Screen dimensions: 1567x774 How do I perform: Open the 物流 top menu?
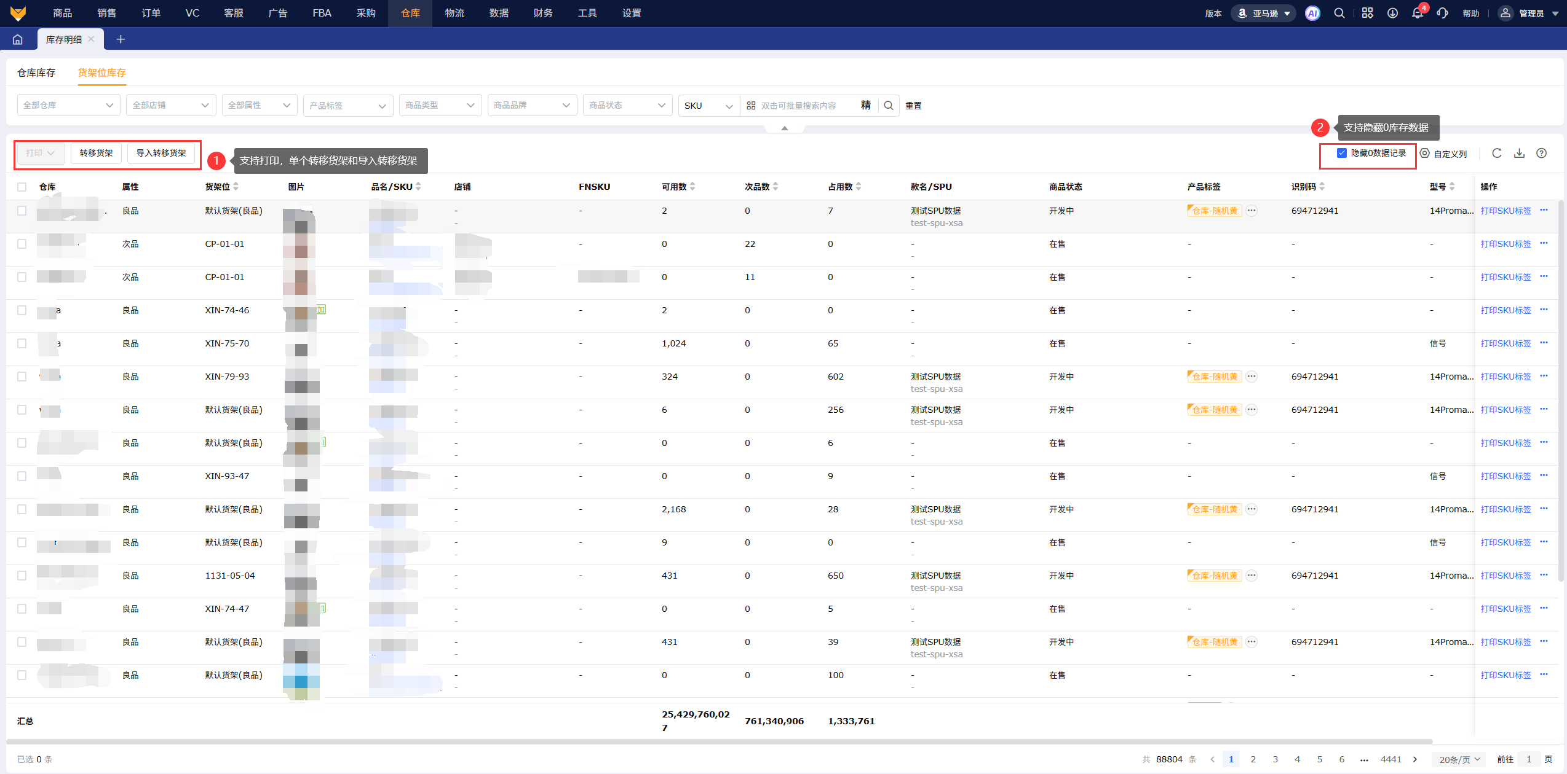(454, 13)
